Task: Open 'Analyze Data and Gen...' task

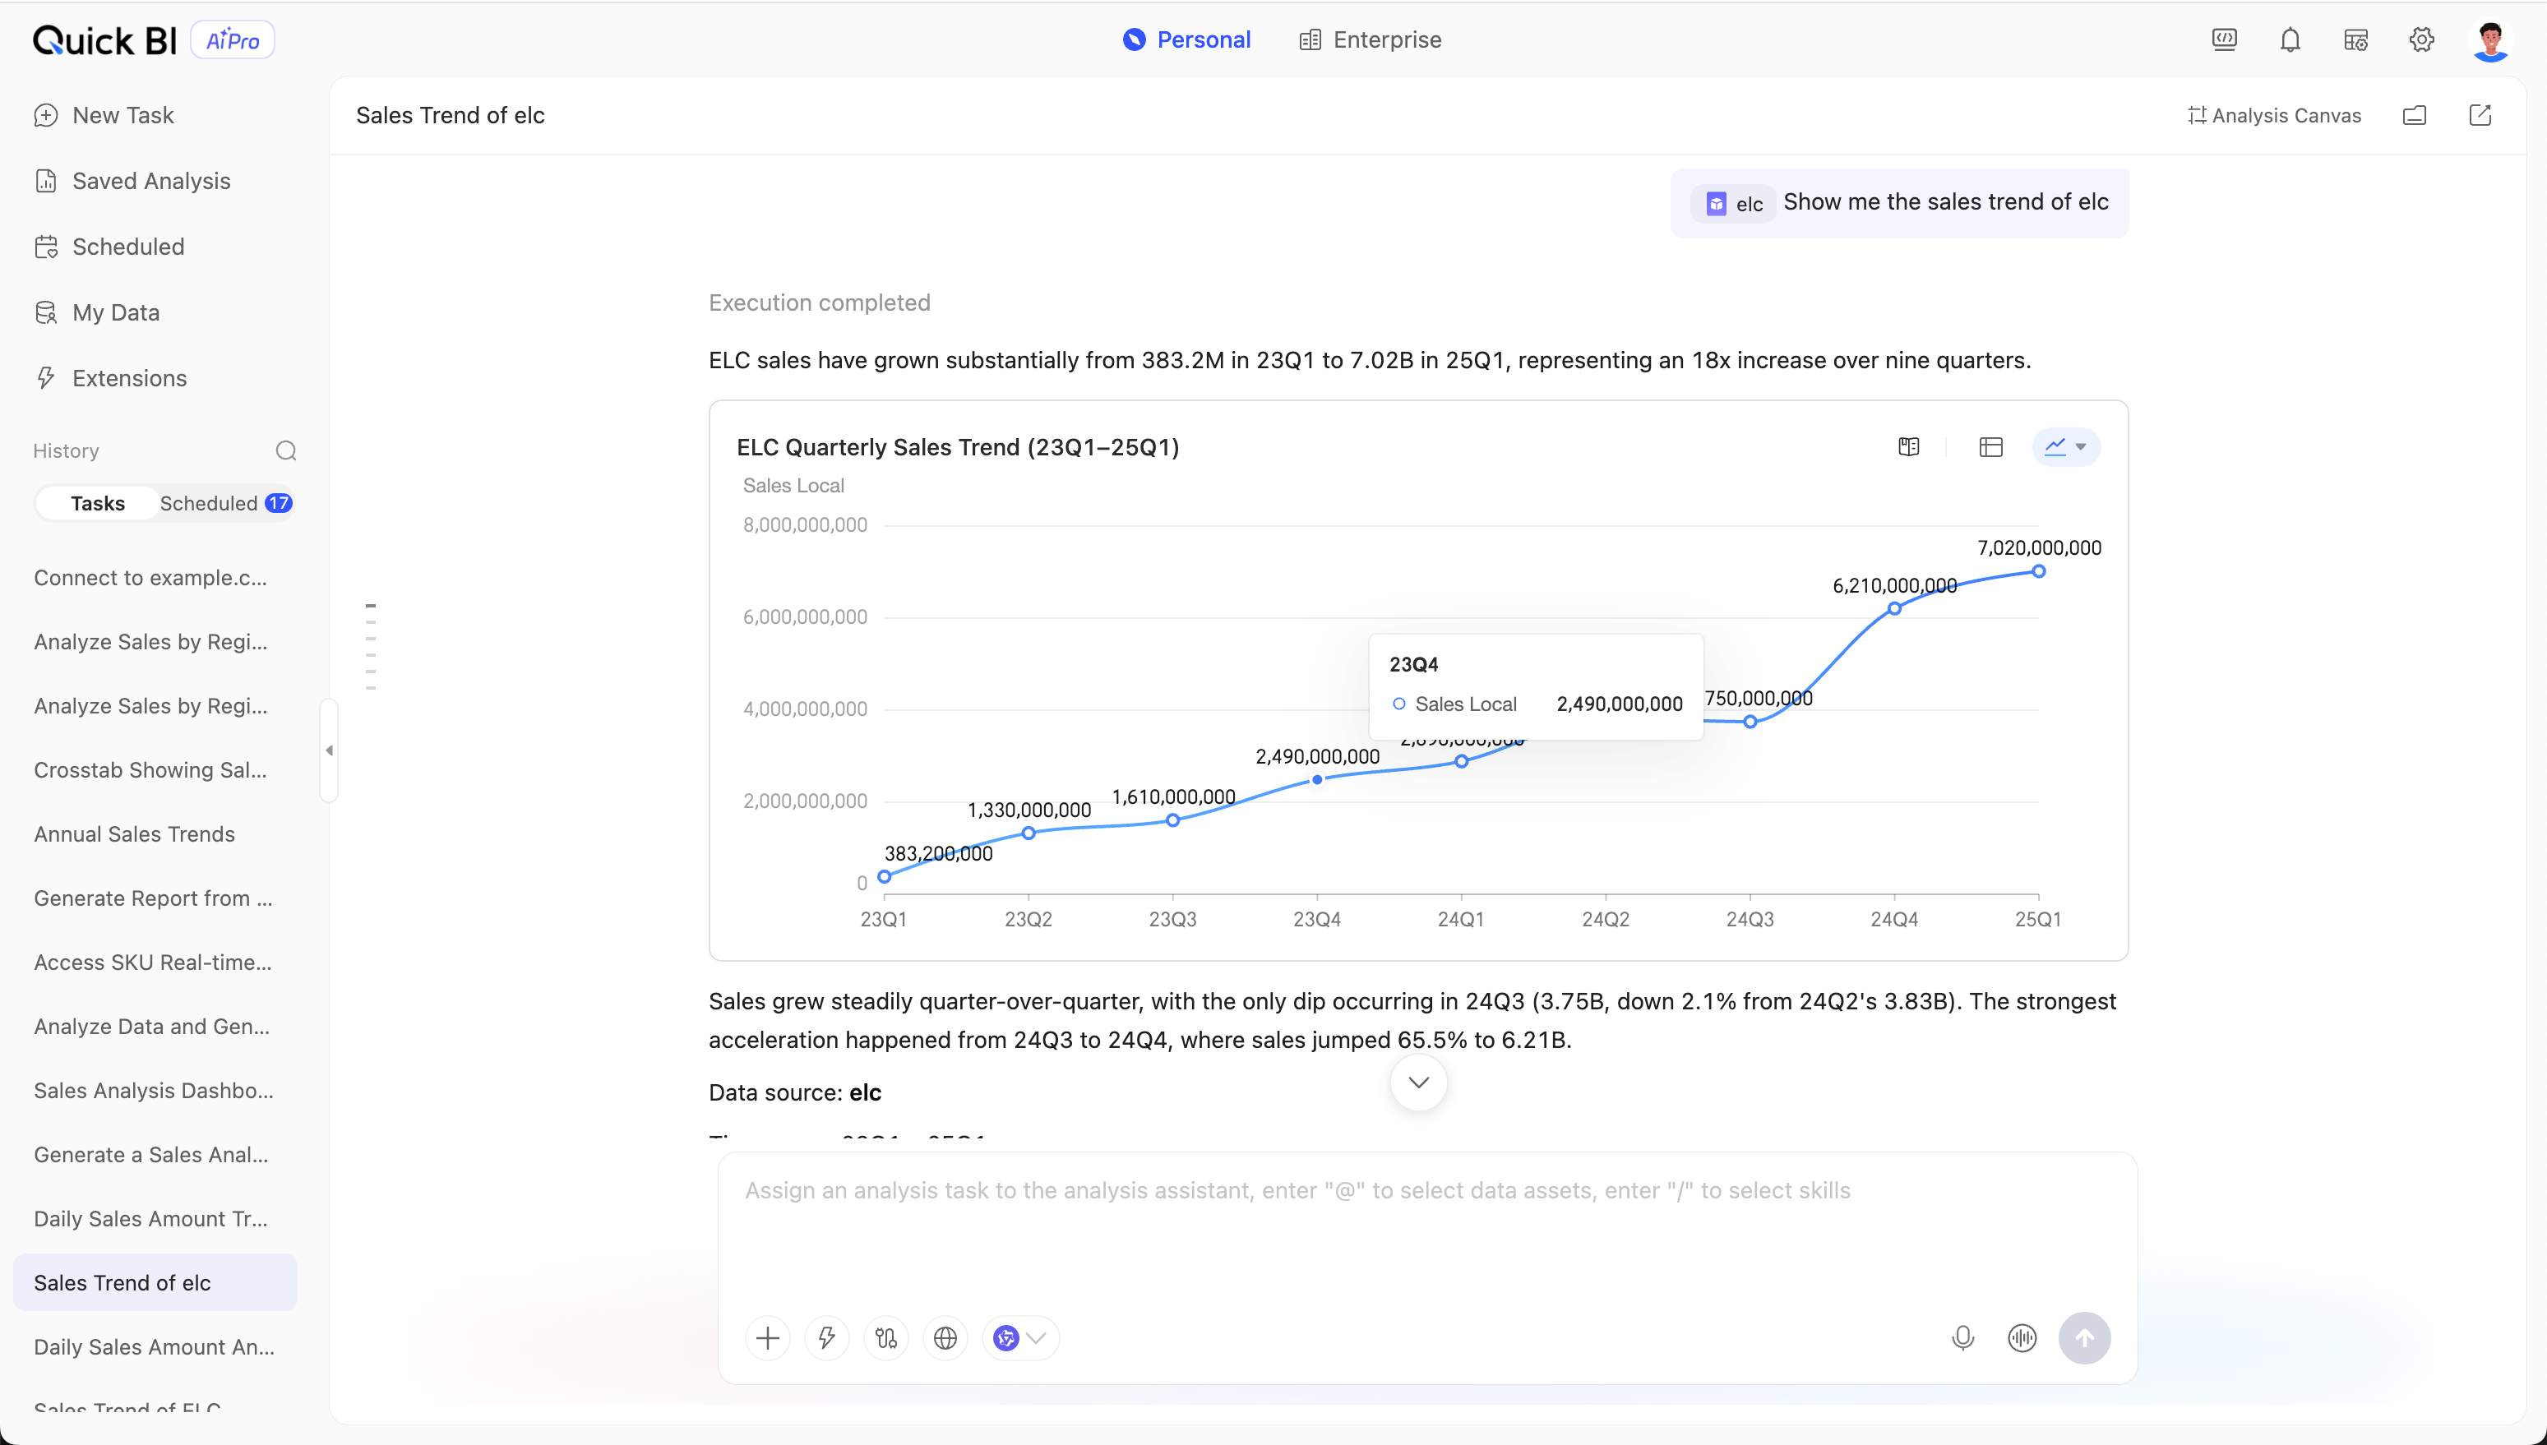Action: click(155, 1026)
